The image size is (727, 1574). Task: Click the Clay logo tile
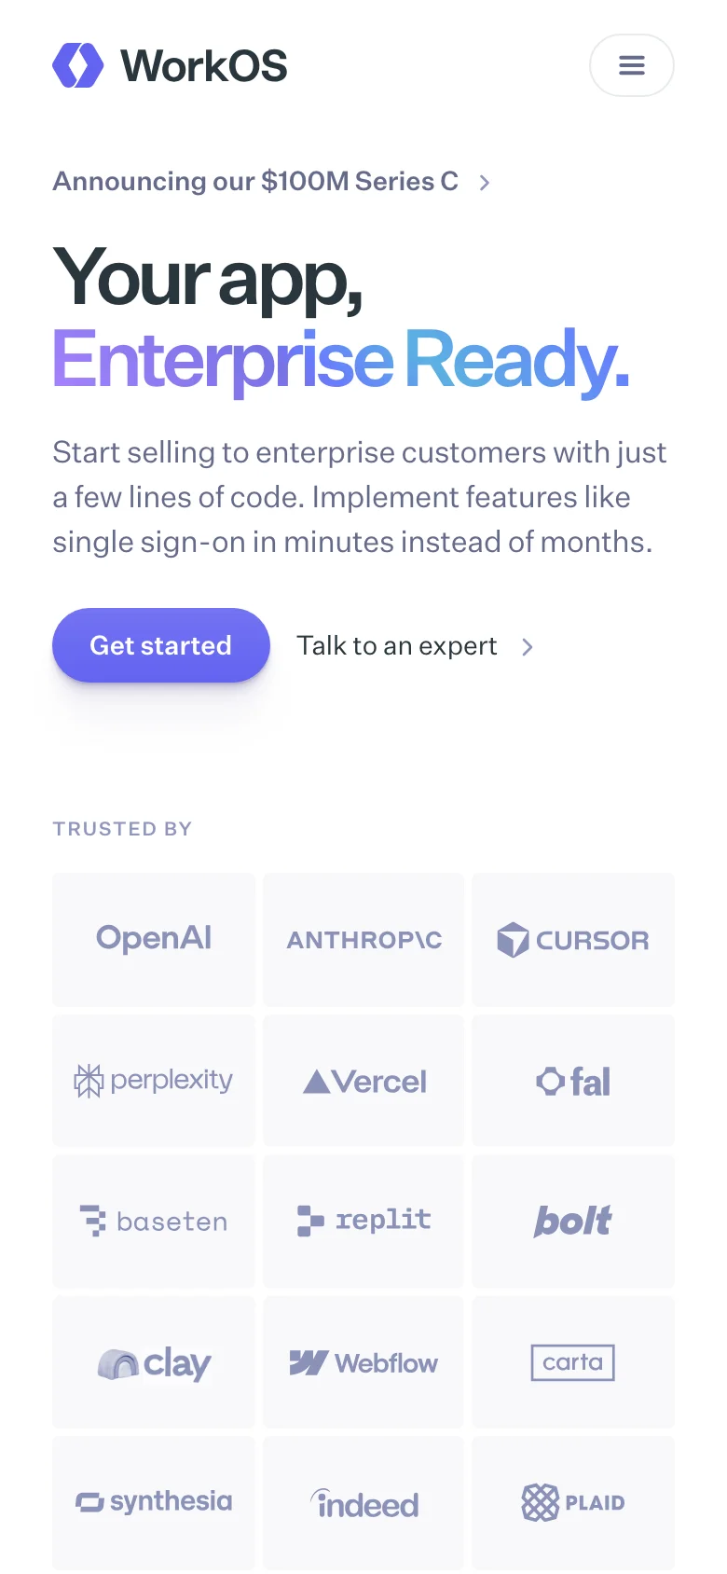(x=154, y=1361)
